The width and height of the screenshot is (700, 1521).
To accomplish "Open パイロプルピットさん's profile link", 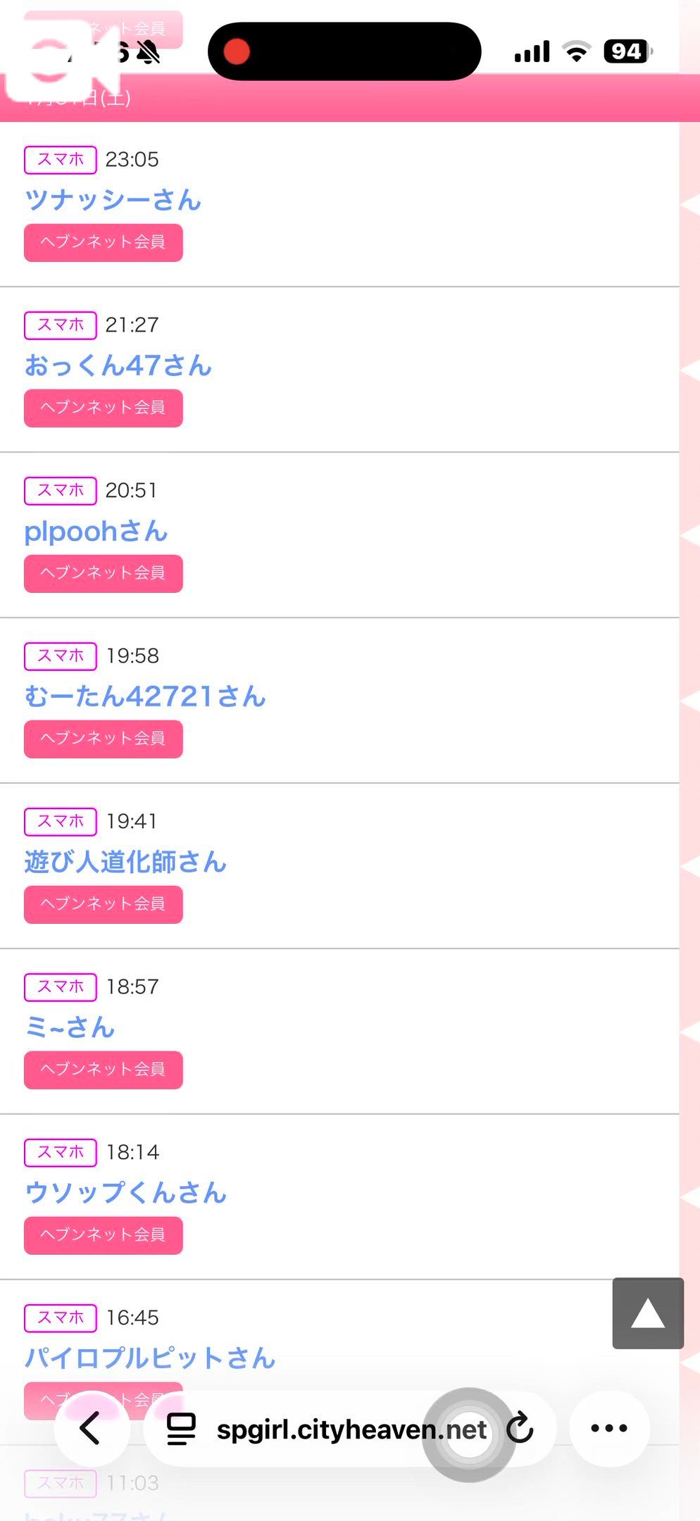I will 149,1358.
